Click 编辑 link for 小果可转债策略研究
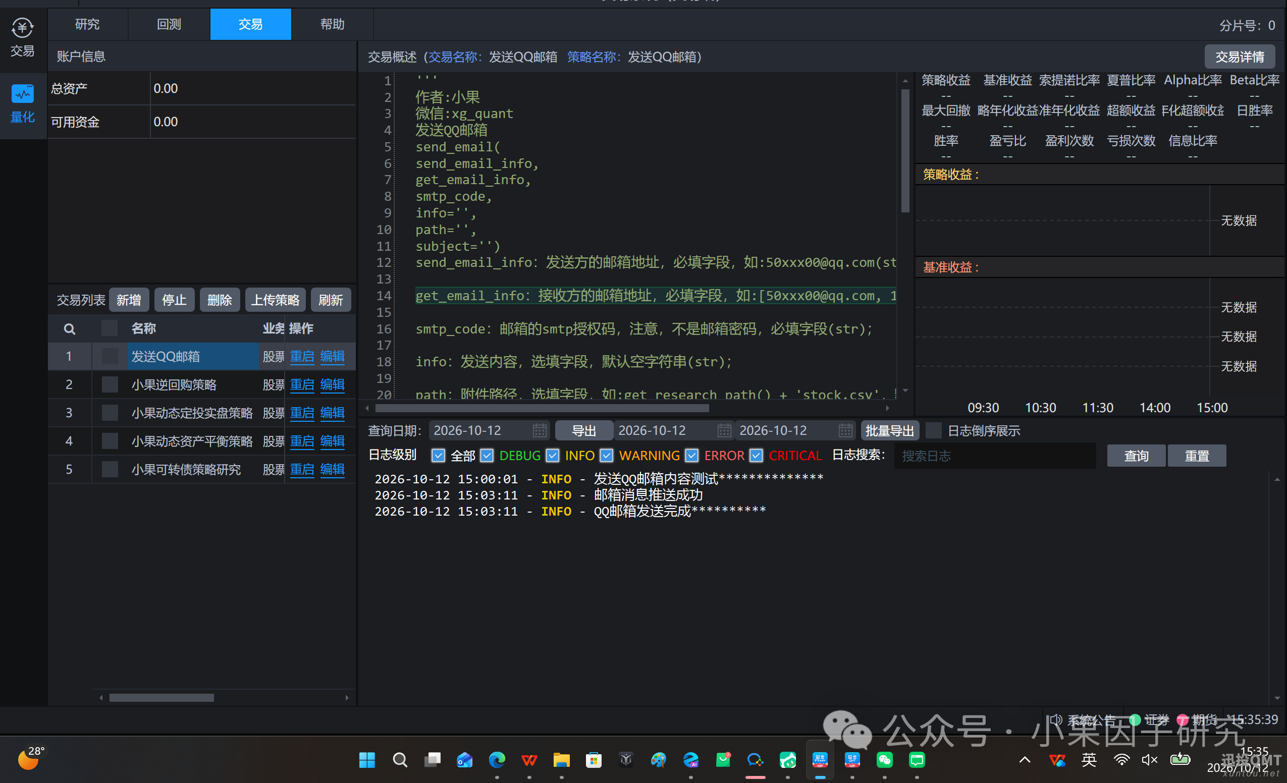 click(x=332, y=469)
